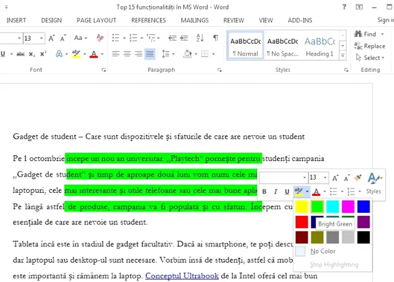The width and height of the screenshot is (394, 282).
Task: Click the Sort A-Z icon
Action: click(x=200, y=38)
